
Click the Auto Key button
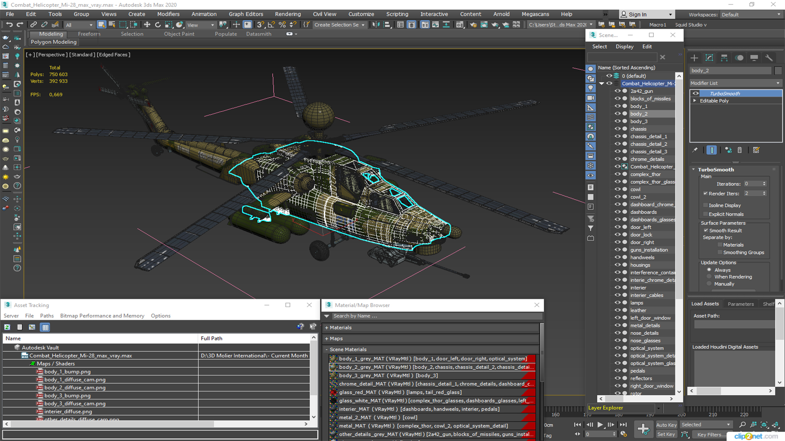pos(666,425)
